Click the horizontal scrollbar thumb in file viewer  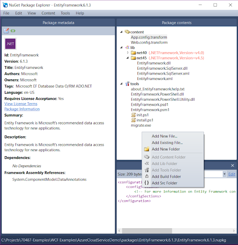(147, 230)
